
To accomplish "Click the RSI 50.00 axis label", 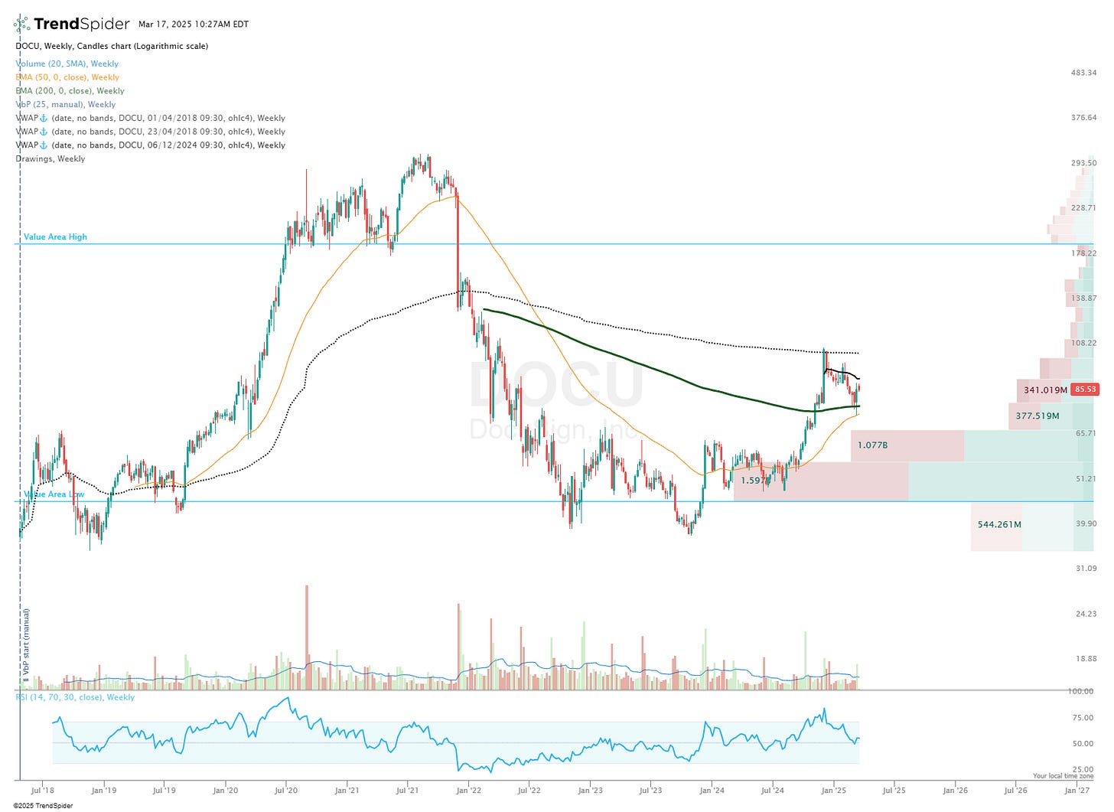I will coord(1083,744).
